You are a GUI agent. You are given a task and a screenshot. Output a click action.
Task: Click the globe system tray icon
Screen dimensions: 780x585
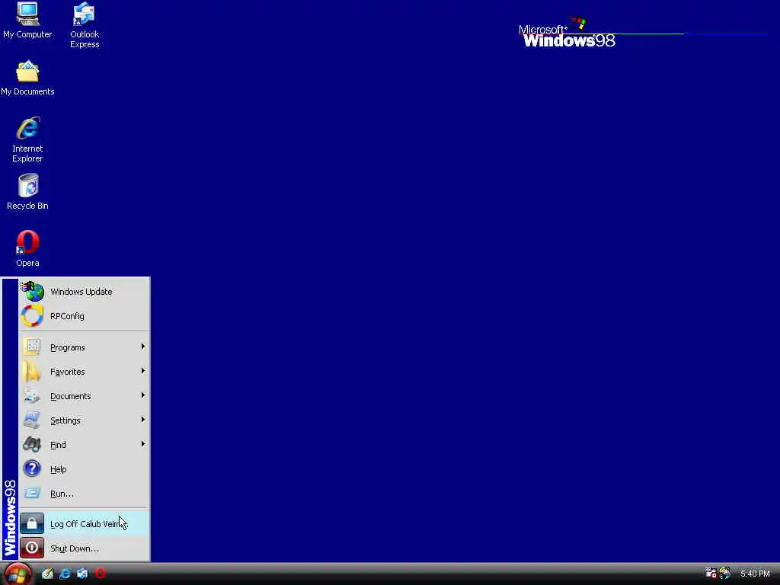(725, 573)
